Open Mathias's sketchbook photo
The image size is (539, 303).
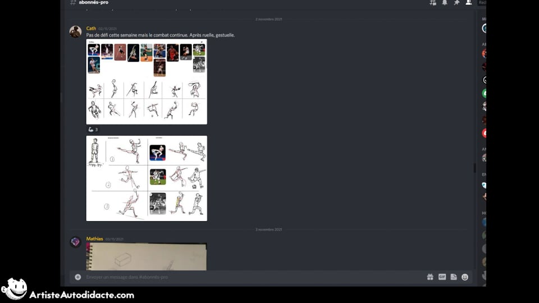pyautogui.click(x=147, y=256)
